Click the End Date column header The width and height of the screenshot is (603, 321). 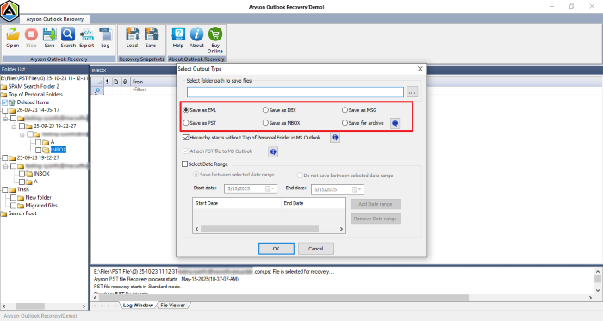tap(313, 203)
